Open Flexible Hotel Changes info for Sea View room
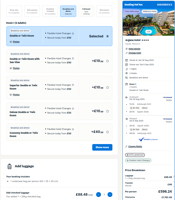The height and width of the screenshot is (200, 175). [x=73, y=58]
